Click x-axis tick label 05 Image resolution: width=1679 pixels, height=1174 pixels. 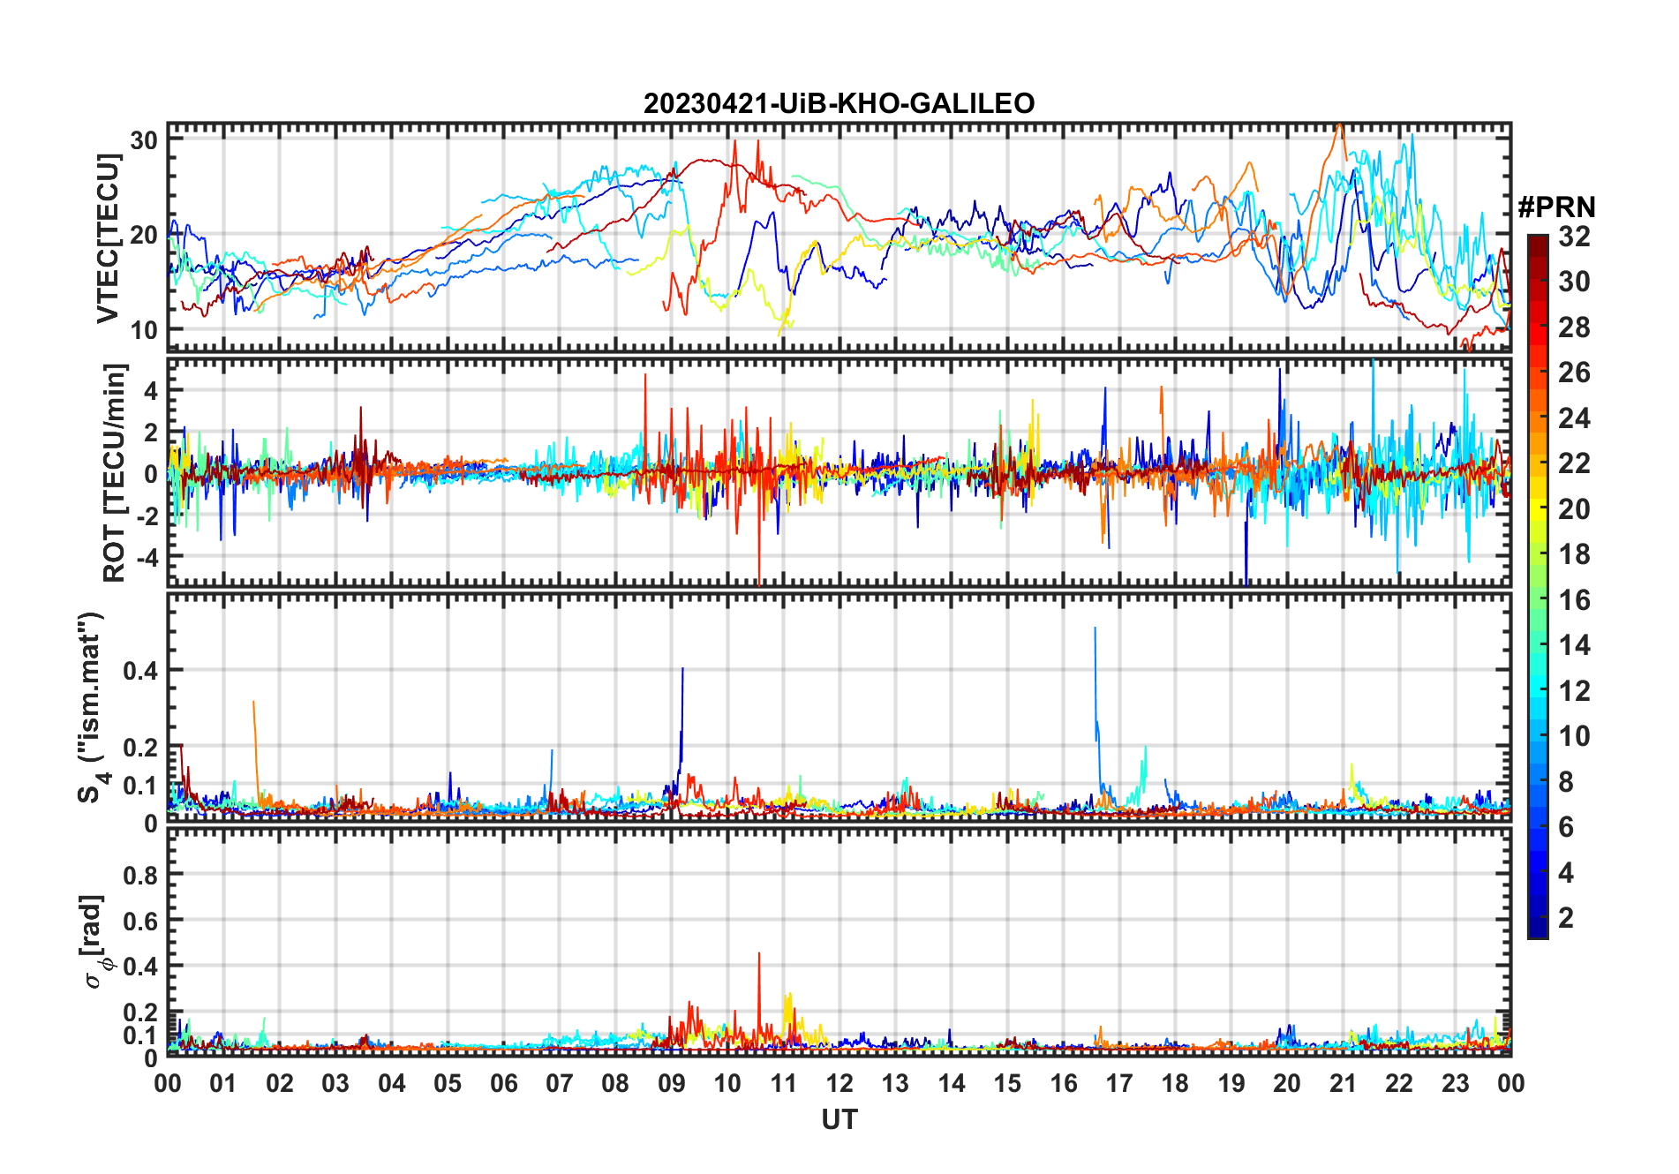[x=448, y=1083]
